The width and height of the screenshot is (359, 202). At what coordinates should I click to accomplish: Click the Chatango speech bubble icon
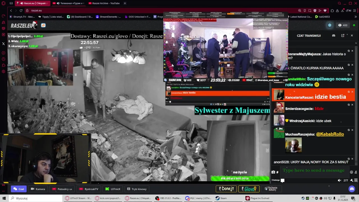[282, 180]
